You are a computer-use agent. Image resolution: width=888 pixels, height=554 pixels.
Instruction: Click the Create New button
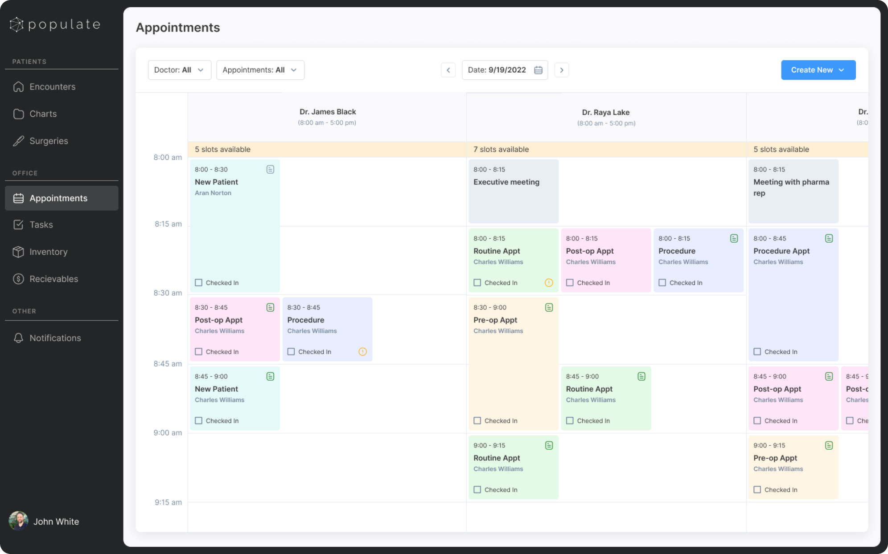coord(812,70)
